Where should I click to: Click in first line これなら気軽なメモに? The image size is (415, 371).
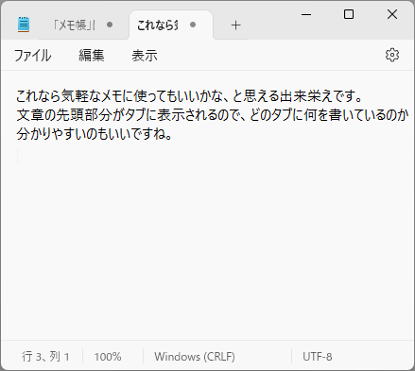190,96
